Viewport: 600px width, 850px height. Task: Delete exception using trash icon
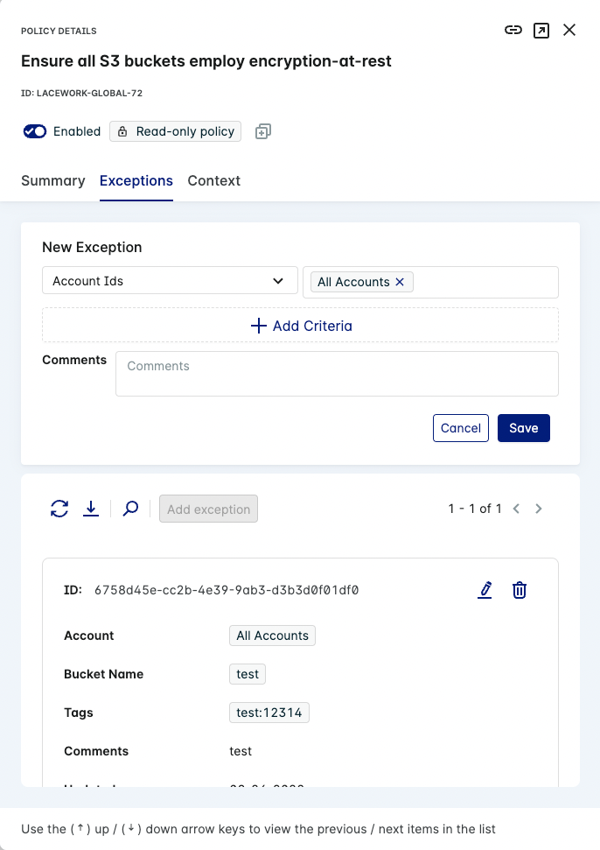520,590
